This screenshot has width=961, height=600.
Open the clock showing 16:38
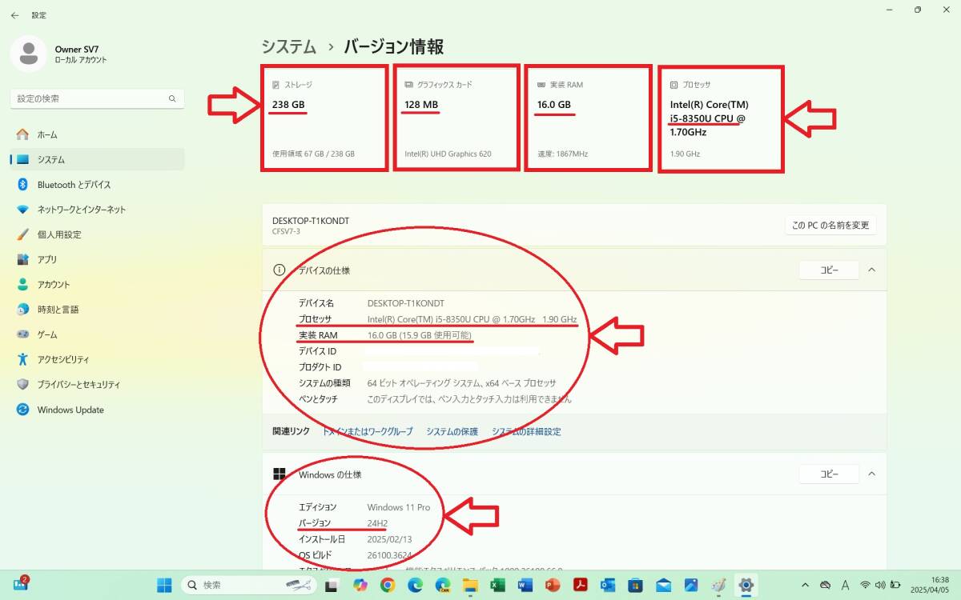[931, 585]
